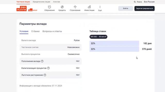165x92 pixels.
Task: Switch to Частным лицам section
Action: point(23,2)
